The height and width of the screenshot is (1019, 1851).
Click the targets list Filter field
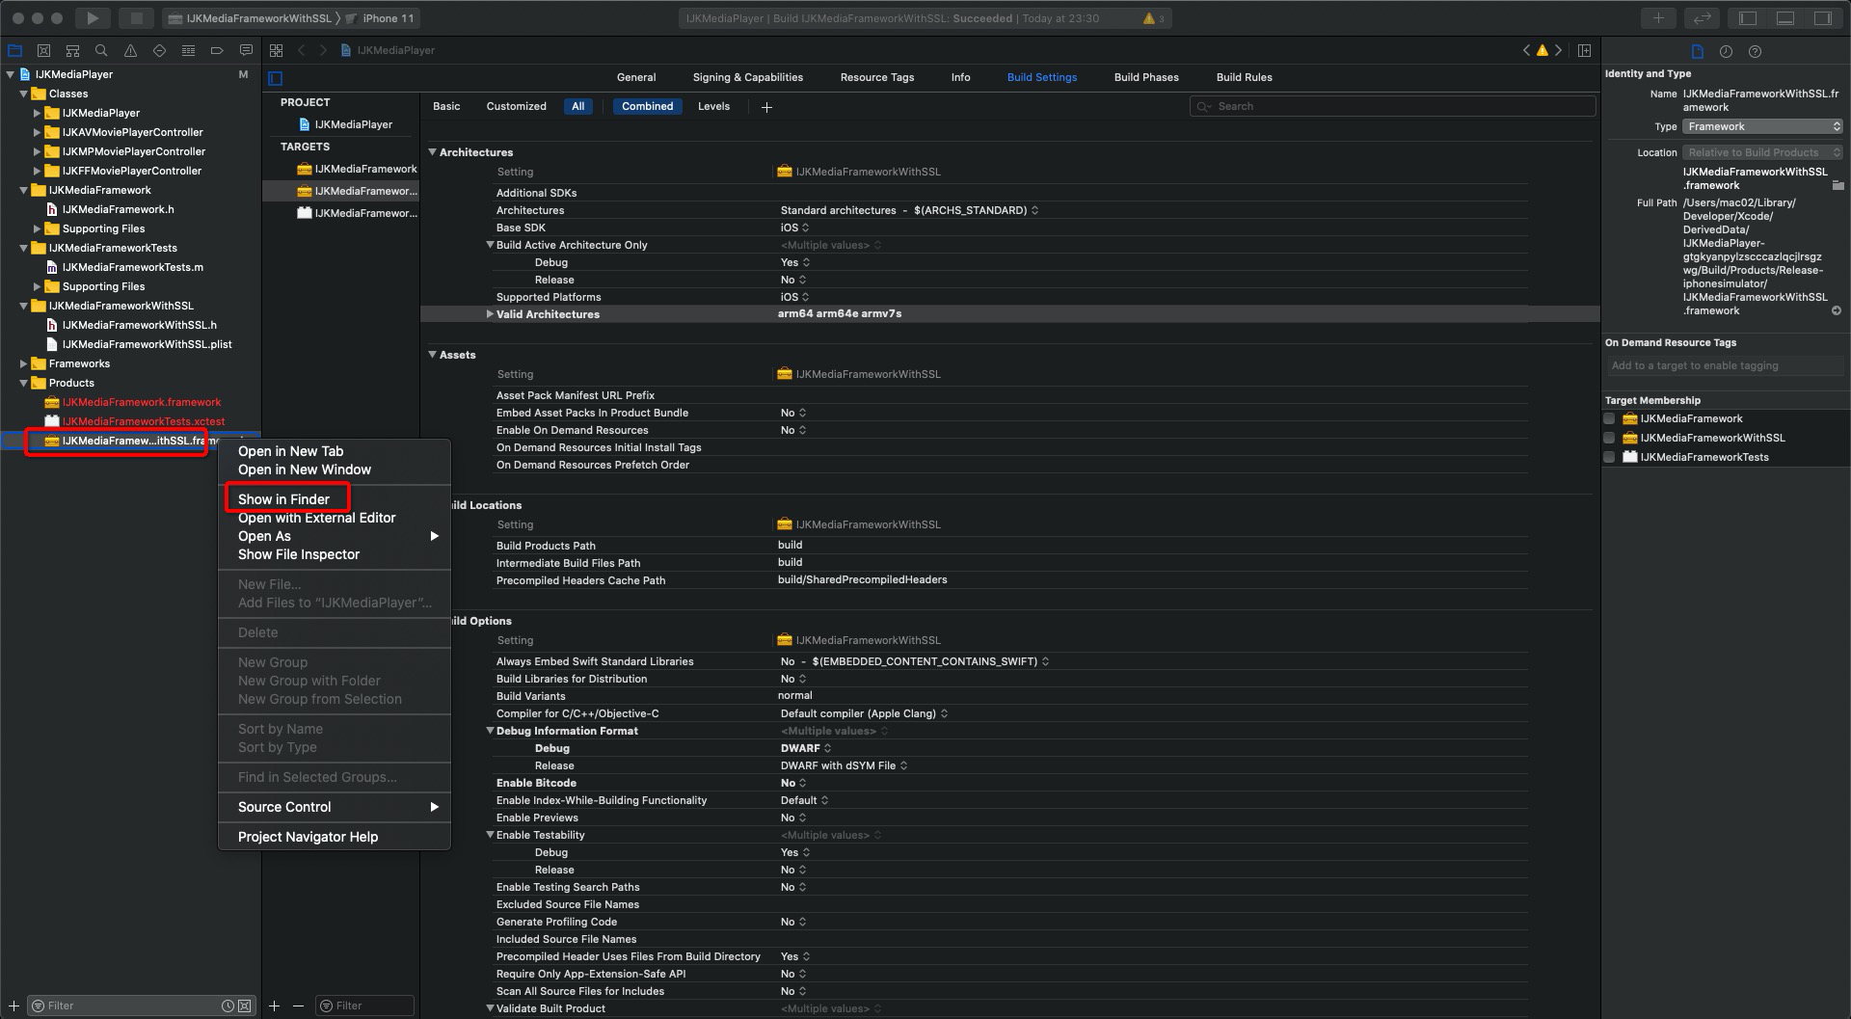click(364, 1006)
